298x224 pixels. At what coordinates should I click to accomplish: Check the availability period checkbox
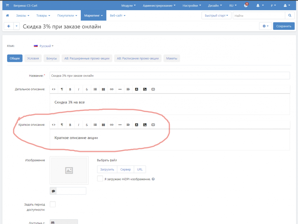pos(53,204)
